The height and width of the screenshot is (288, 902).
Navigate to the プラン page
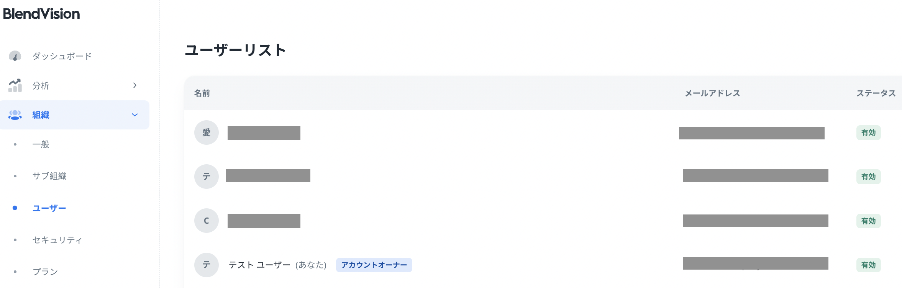point(45,272)
